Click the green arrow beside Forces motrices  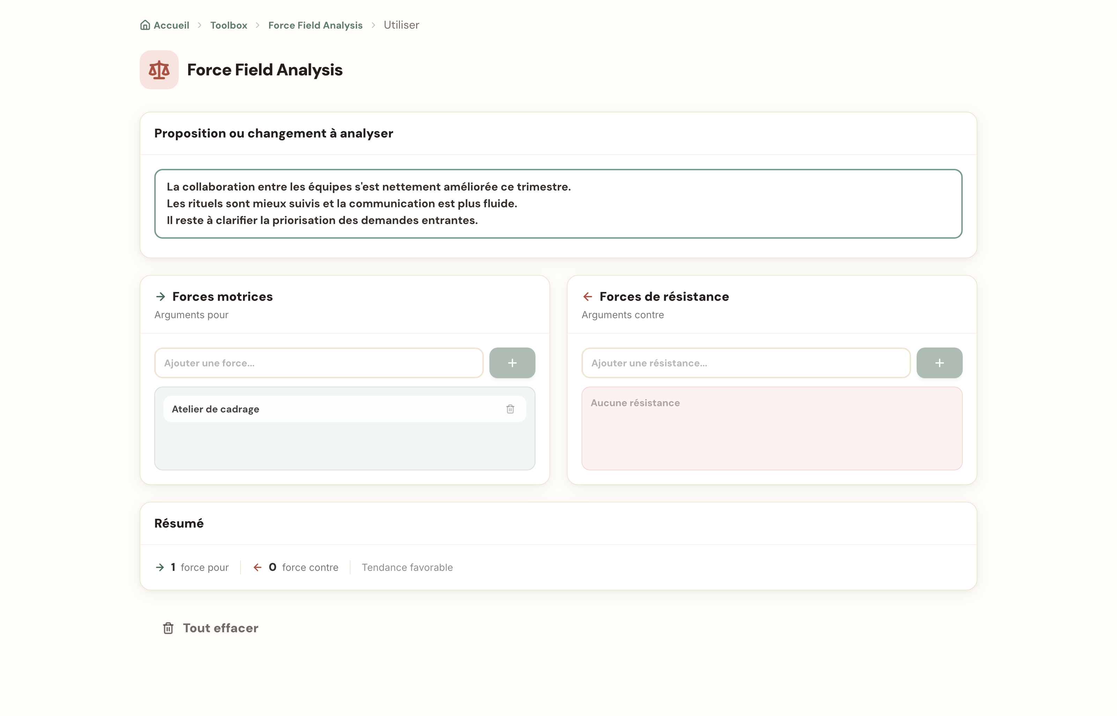(x=161, y=297)
